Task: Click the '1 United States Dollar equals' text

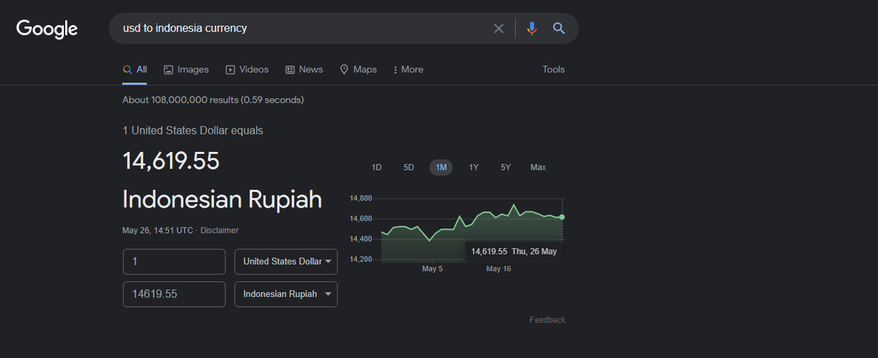Action: tap(193, 131)
